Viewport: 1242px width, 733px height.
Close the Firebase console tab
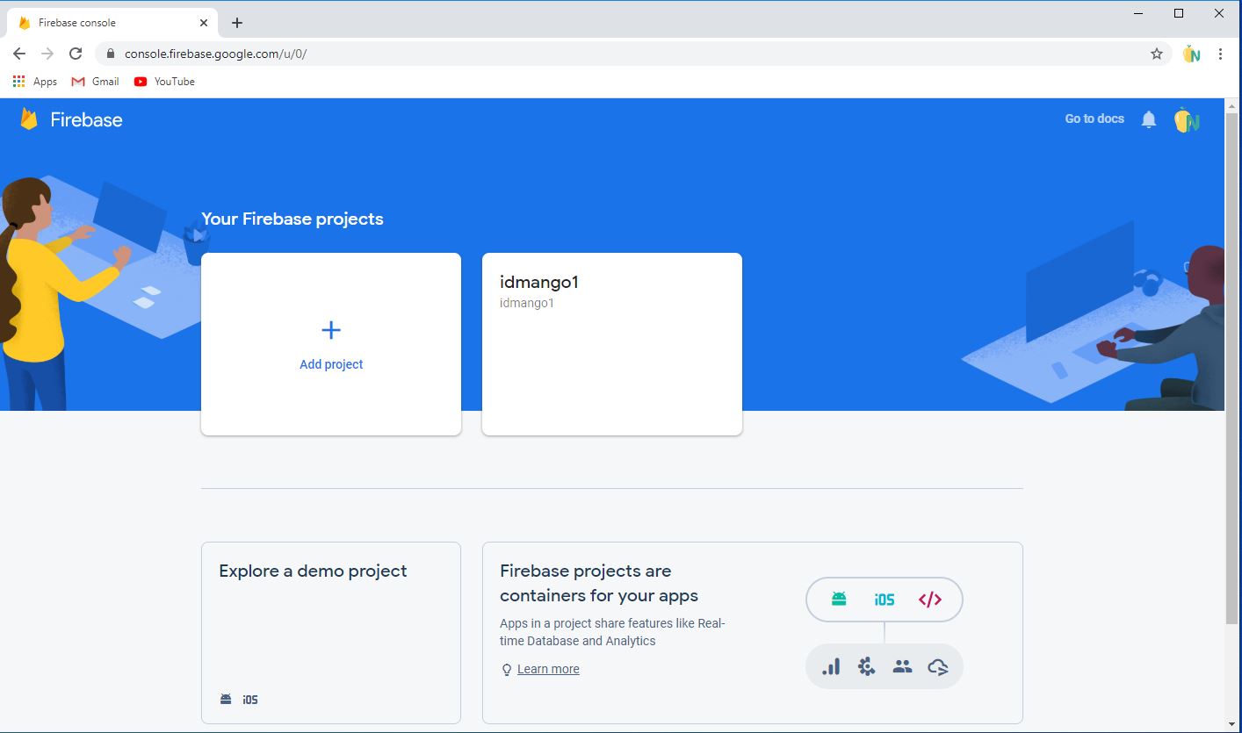(205, 23)
